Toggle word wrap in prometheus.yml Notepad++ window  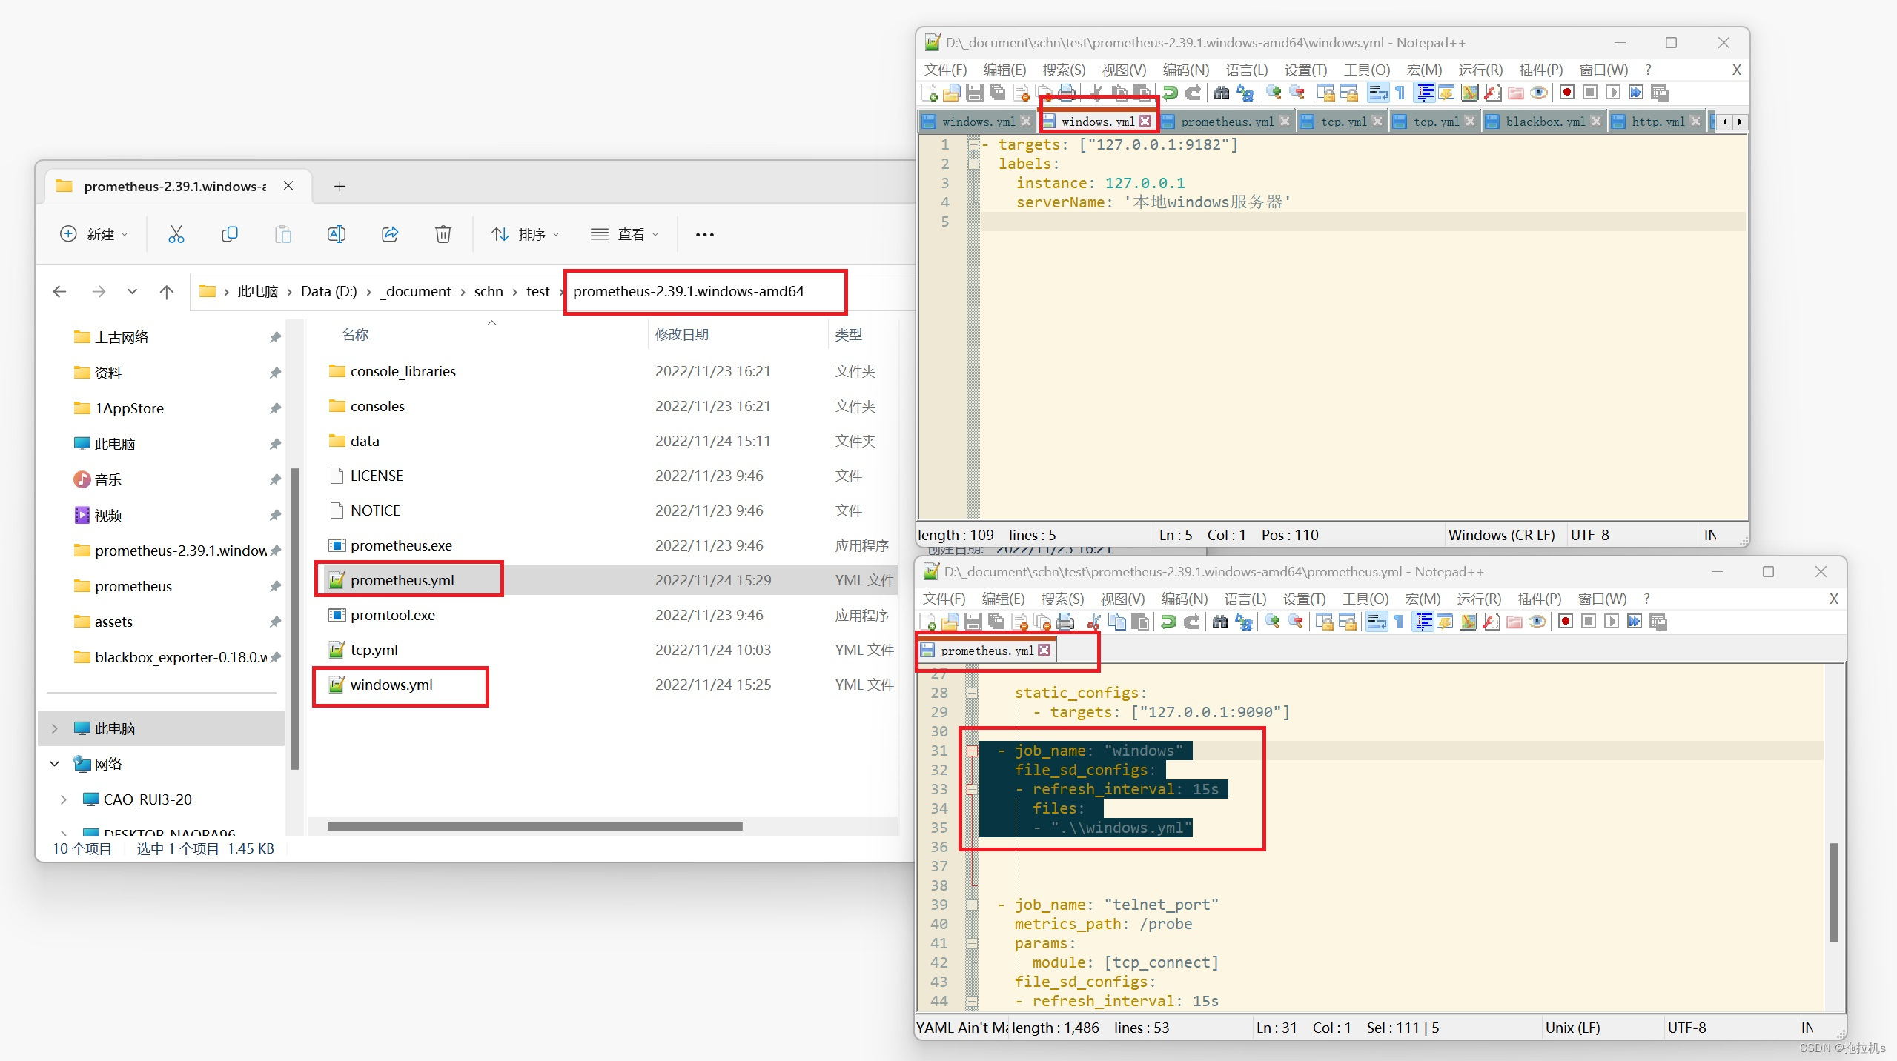(x=1377, y=622)
